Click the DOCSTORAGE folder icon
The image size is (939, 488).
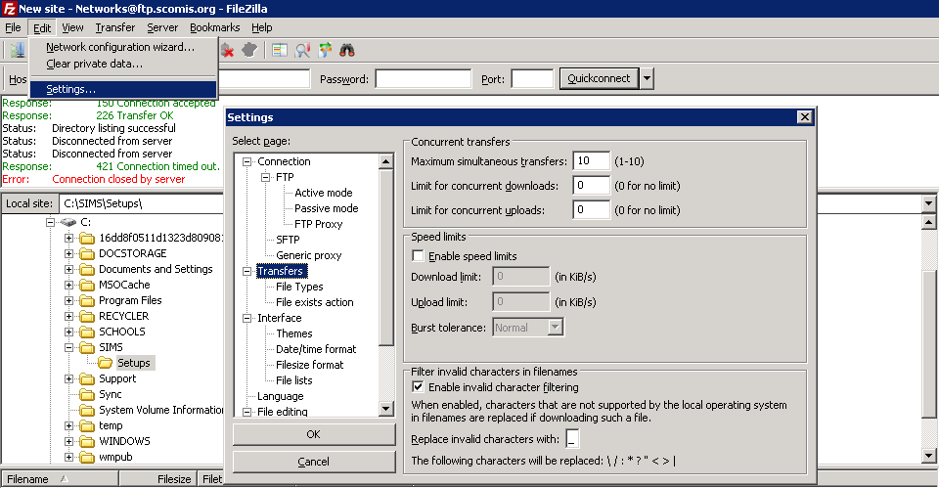coord(86,253)
